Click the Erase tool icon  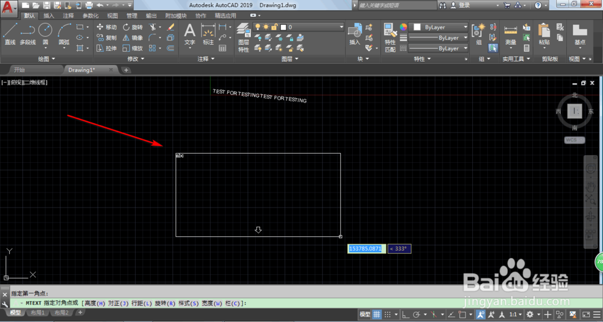(171, 27)
